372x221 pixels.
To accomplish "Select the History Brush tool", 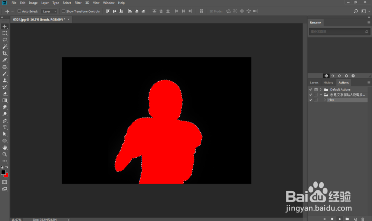I will 4,87.
